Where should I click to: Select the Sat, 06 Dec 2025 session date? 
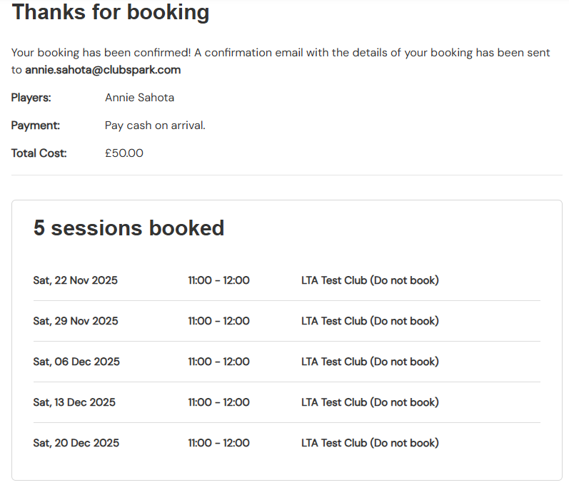click(76, 362)
